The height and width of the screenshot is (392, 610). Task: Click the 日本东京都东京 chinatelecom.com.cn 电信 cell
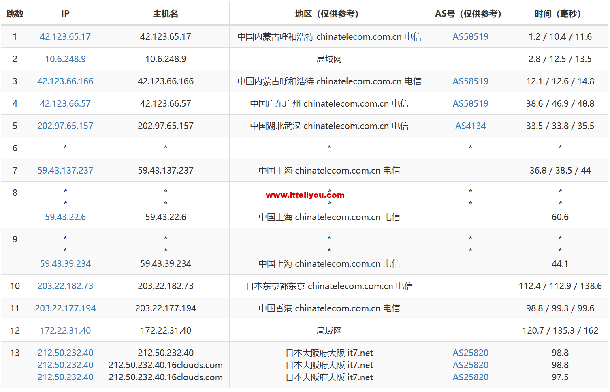[x=329, y=286]
